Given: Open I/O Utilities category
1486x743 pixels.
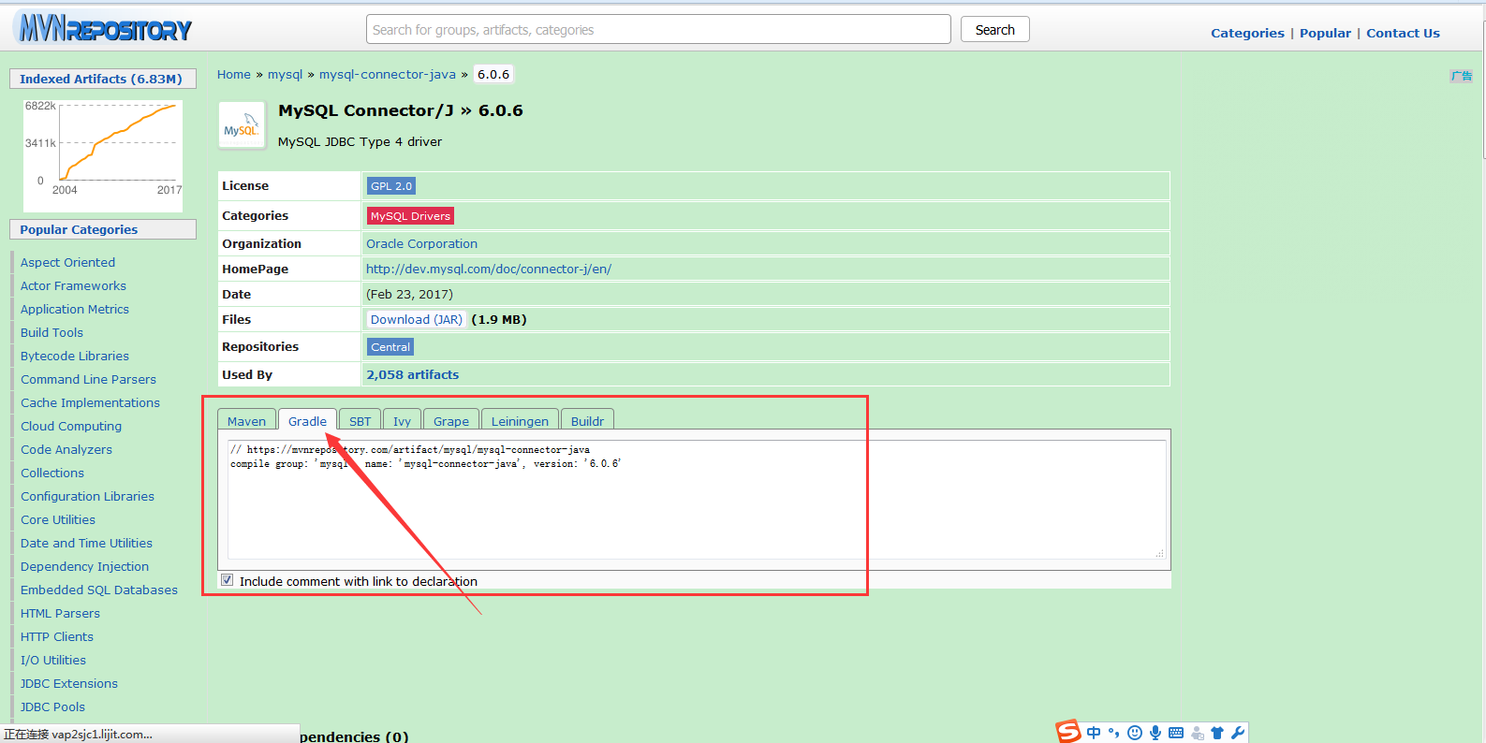Looking at the screenshot, I should point(53,660).
